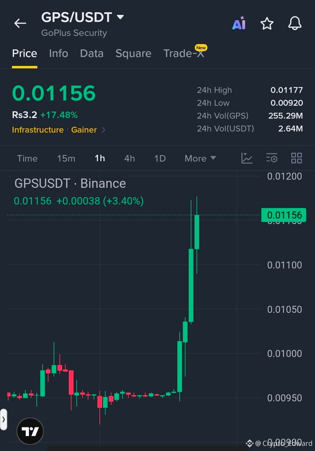Tap the 0.01050 price axis label
Image resolution: width=315 pixels, height=451 pixels.
[284, 309]
